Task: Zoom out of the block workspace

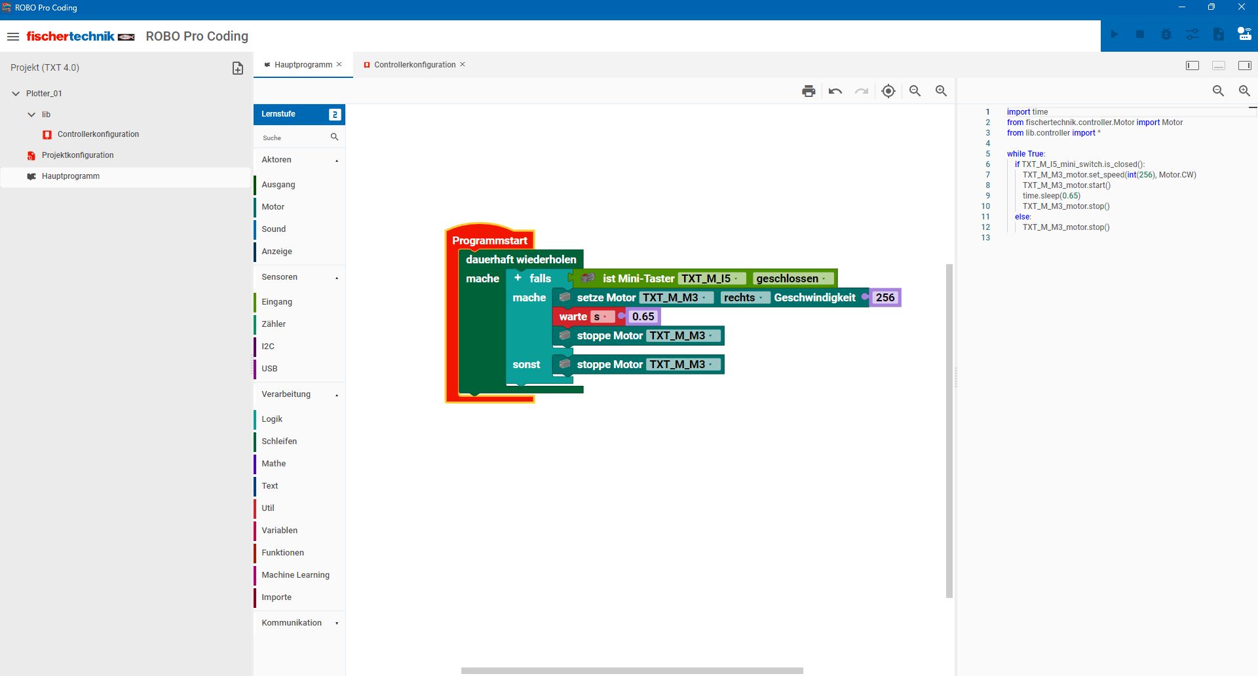Action: click(915, 91)
